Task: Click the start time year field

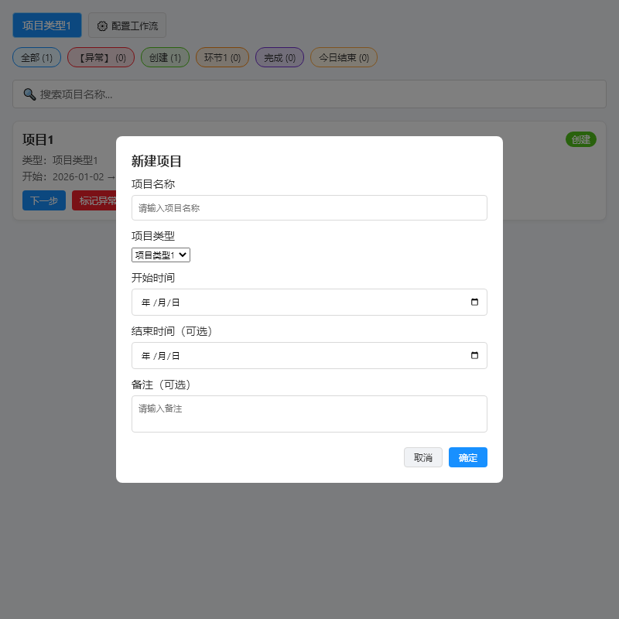Action: [x=145, y=303]
